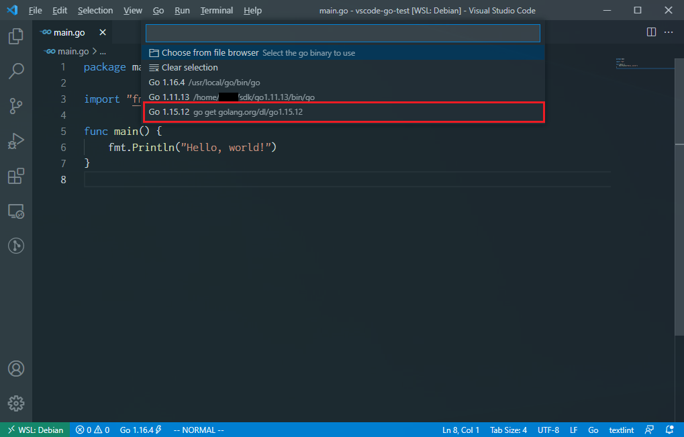This screenshot has height=437, width=684.
Task: Click the errors and warnings indicator
Action: [x=92, y=430]
